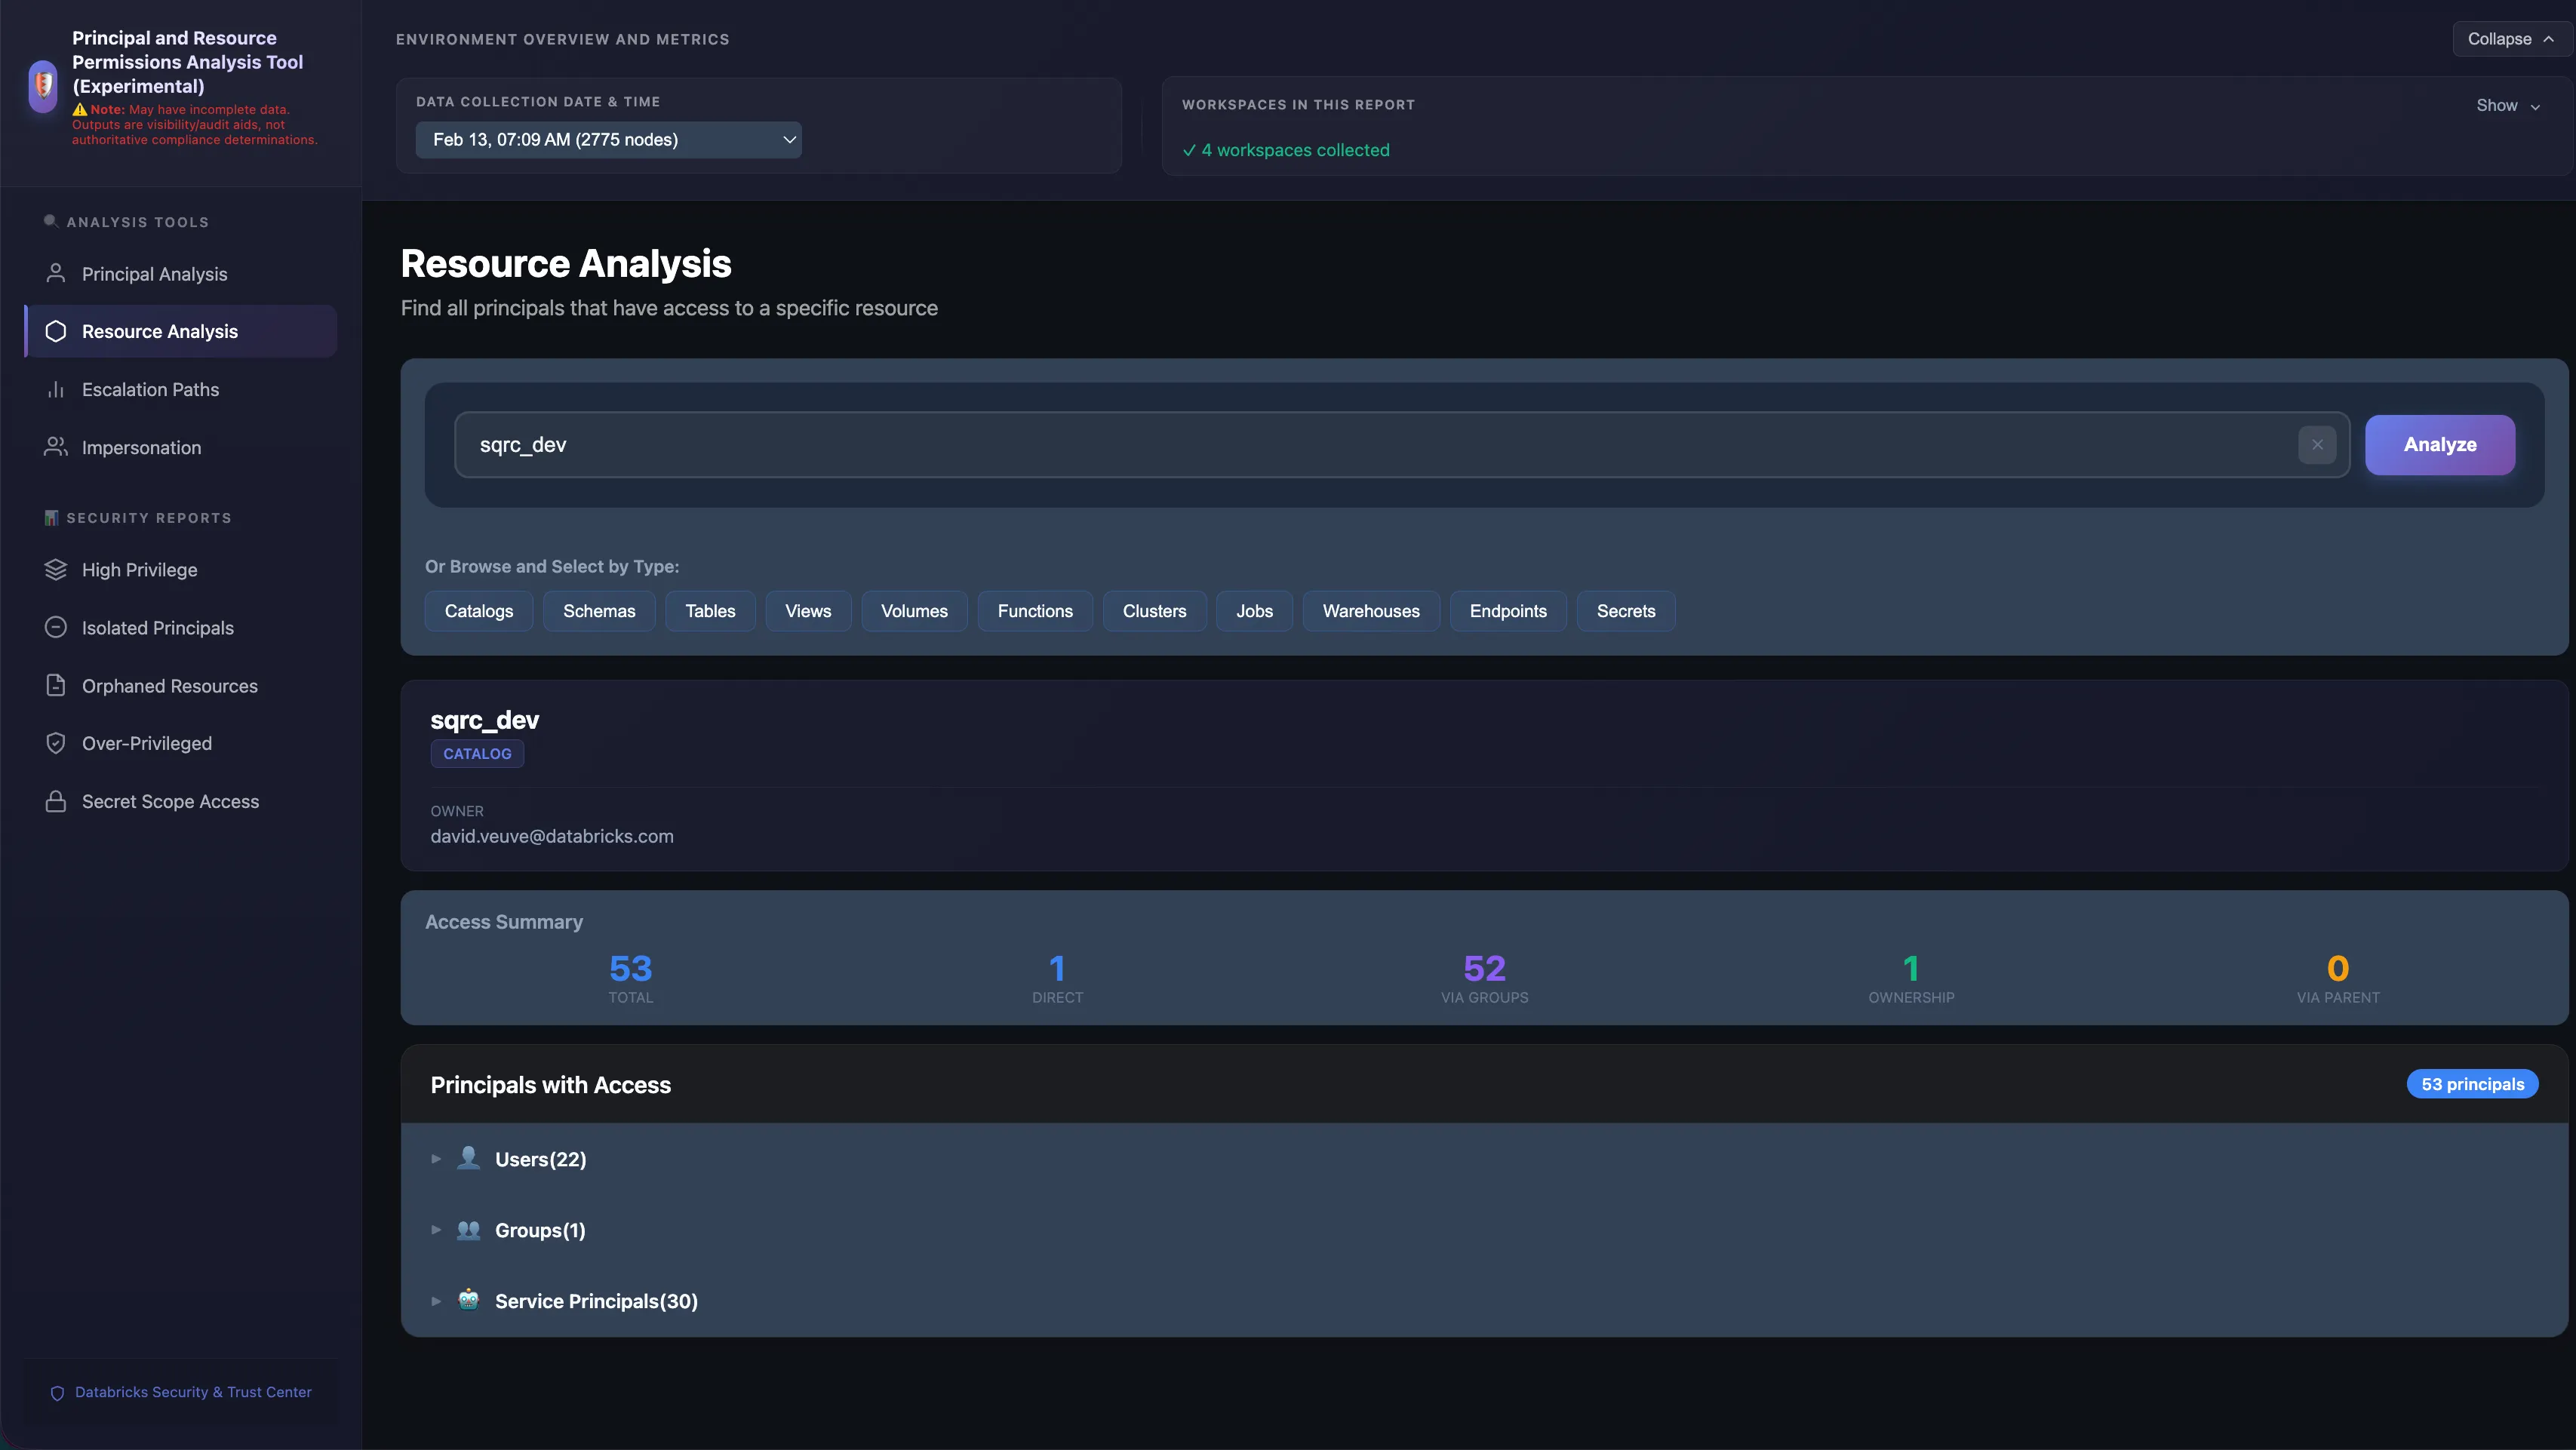Click the High Privilege layers icon
The image size is (2576, 1450).
(56, 569)
